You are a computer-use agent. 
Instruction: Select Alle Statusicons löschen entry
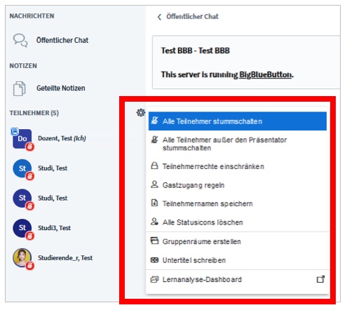[x=238, y=222]
